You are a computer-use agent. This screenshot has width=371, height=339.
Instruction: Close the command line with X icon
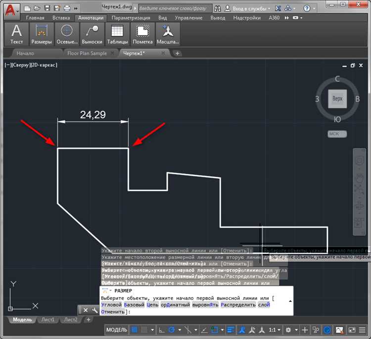coord(86,310)
